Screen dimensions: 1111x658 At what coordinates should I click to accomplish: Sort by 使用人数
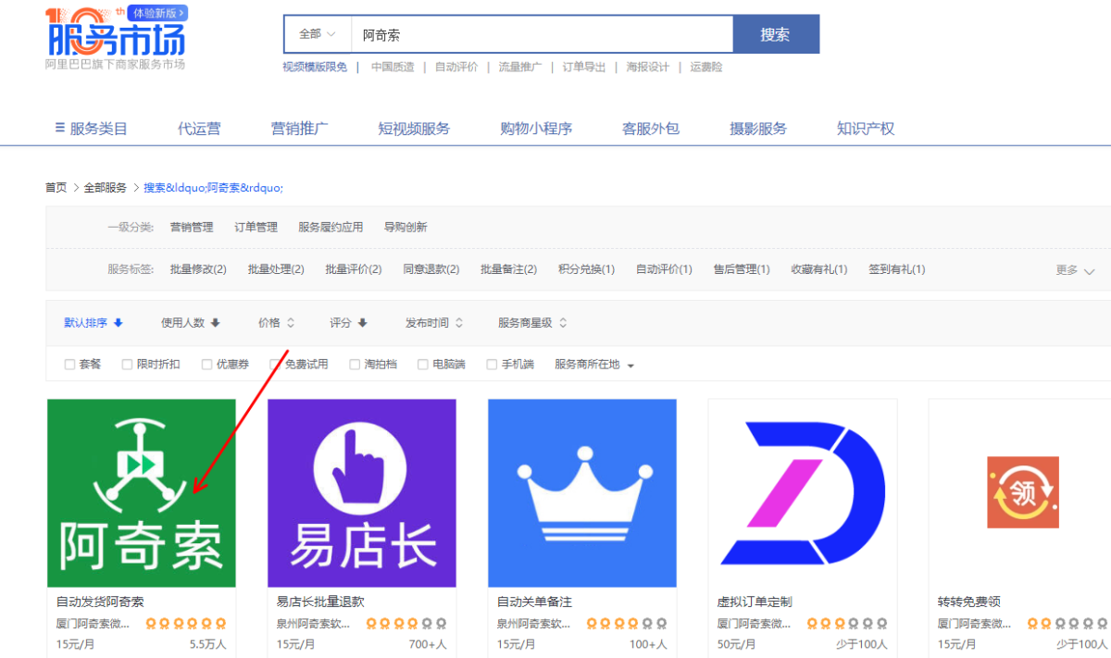[190, 323]
